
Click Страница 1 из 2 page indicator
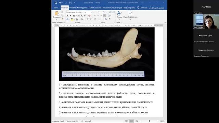tap(58, 121)
